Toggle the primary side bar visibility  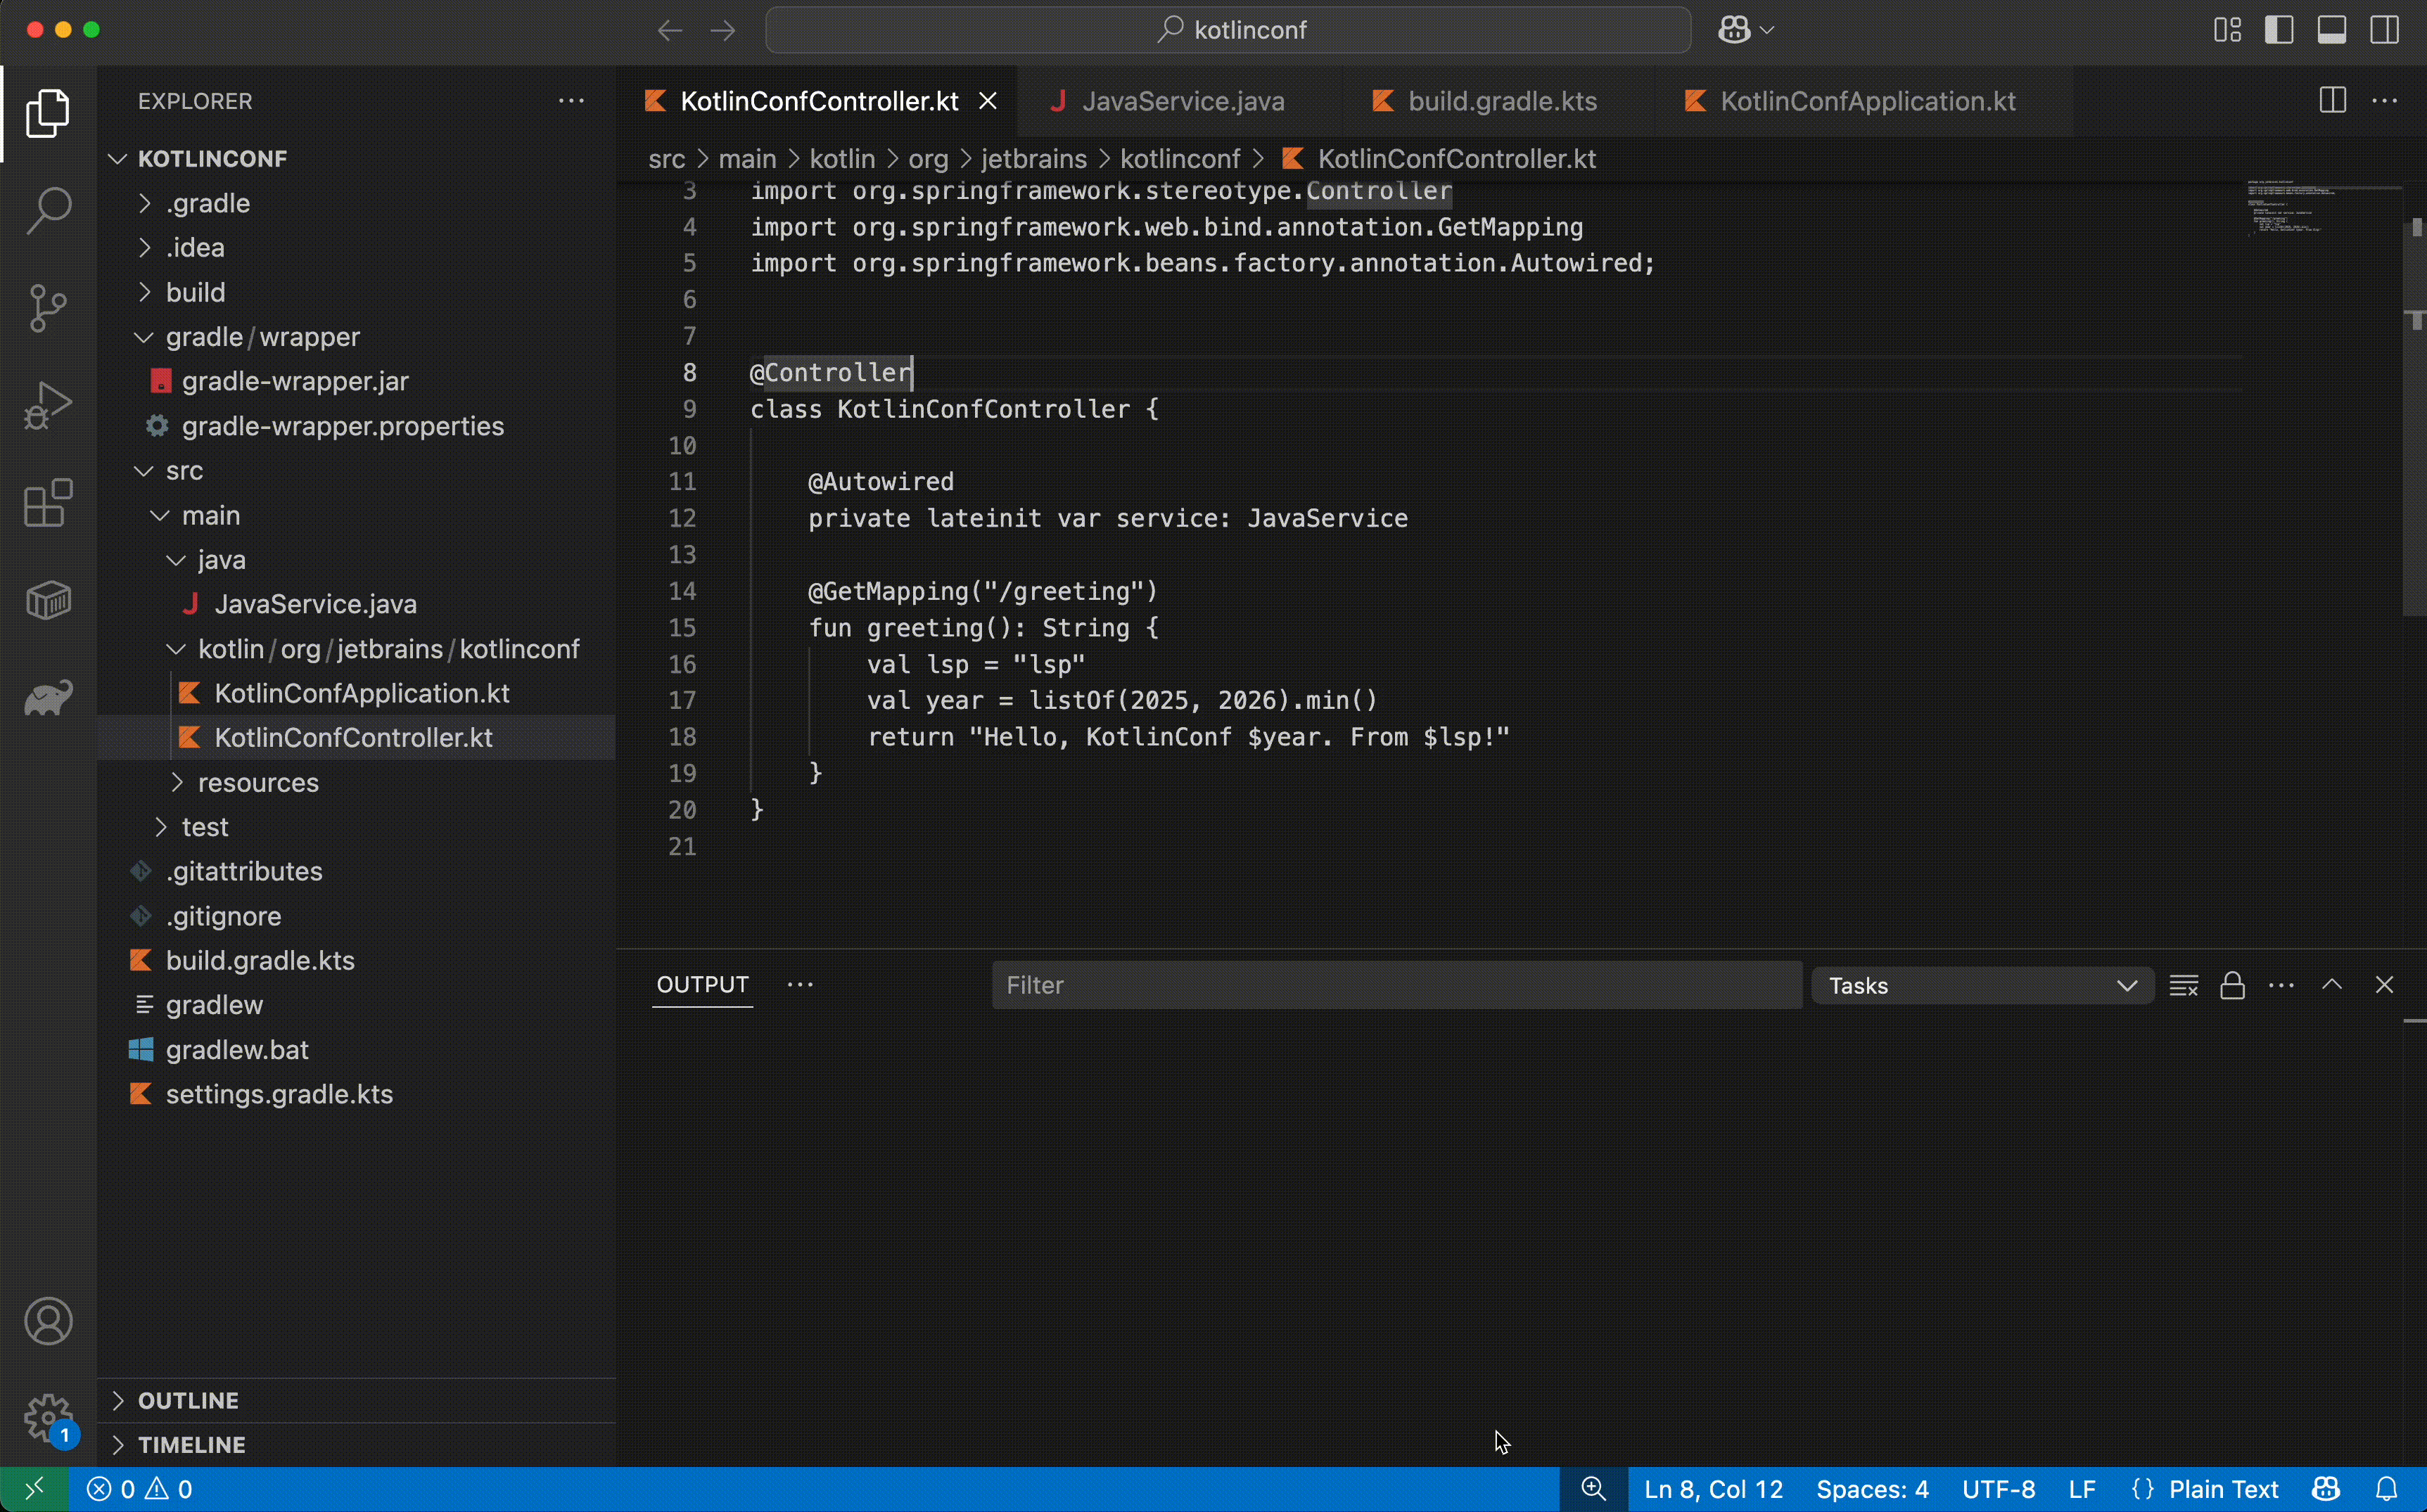2279,29
